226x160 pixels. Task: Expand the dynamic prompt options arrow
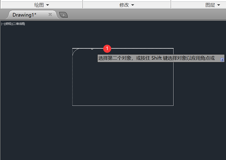(x=222, y=59)
